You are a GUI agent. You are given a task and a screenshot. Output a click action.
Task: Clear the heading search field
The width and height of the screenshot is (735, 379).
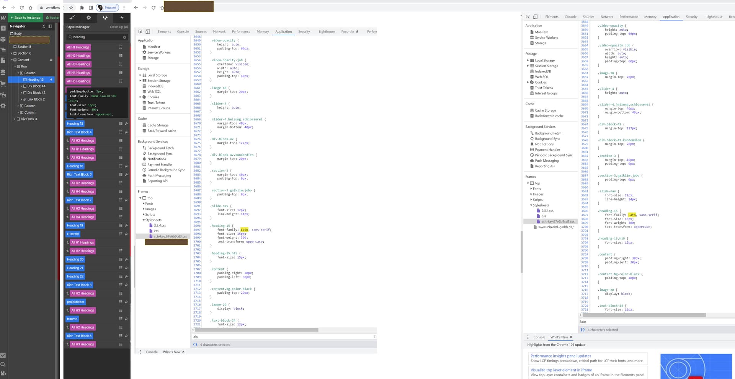coord(124,37)
